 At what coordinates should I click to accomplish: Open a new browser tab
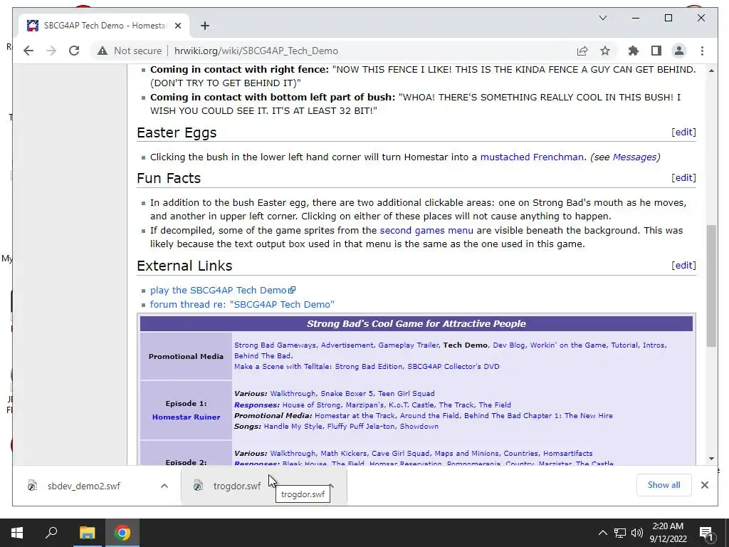(x=205, y=26)
